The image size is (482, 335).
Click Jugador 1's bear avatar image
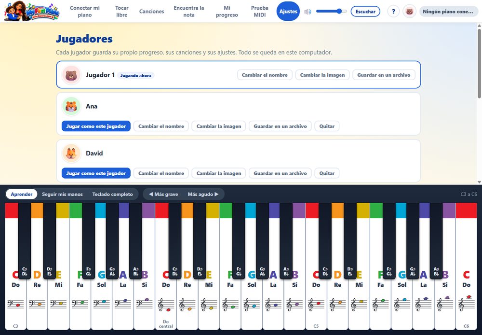71,75
